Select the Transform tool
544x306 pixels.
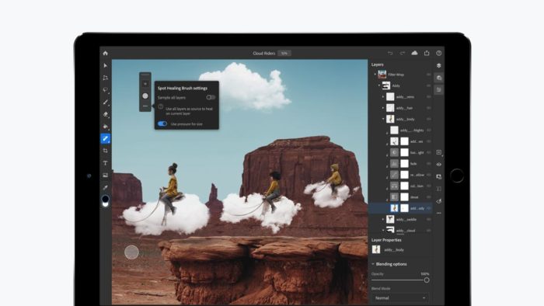105,78
